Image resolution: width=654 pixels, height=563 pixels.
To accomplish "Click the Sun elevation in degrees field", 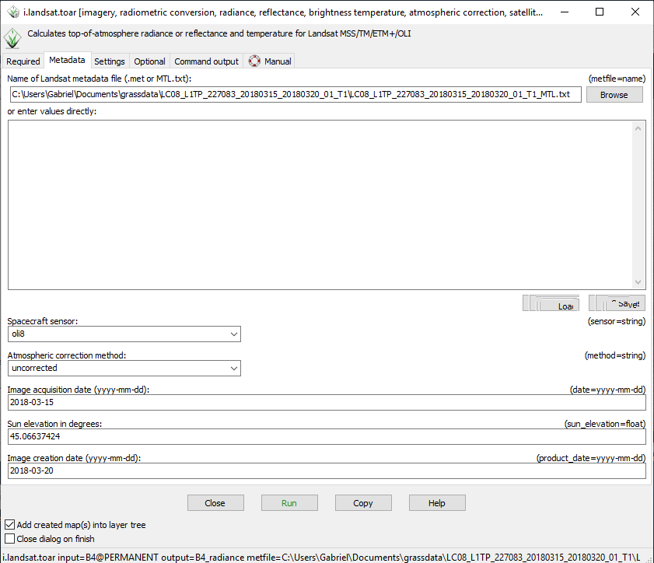I will pyautogui.click(x=327, y=437).
